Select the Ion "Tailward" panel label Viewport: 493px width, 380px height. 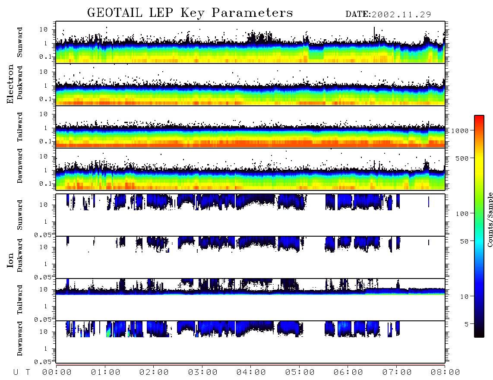point(20,299)
